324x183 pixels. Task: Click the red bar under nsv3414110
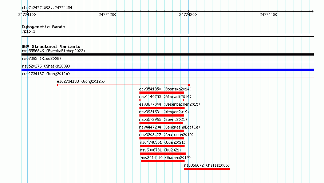(163, 161)
